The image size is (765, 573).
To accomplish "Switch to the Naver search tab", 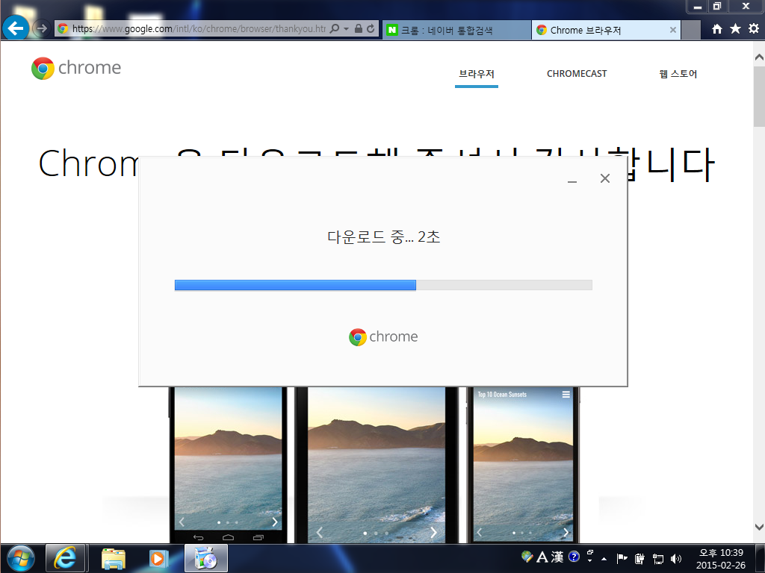I will coord(456,30).
